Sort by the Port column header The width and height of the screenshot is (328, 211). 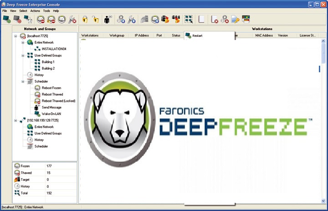(159, 35)
